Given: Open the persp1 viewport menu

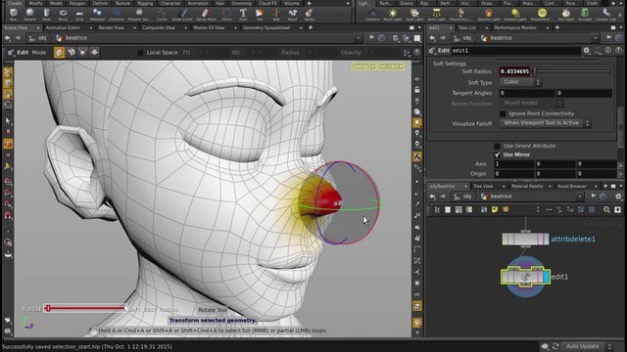Looking at the screenshot, I should coord(363,66).
